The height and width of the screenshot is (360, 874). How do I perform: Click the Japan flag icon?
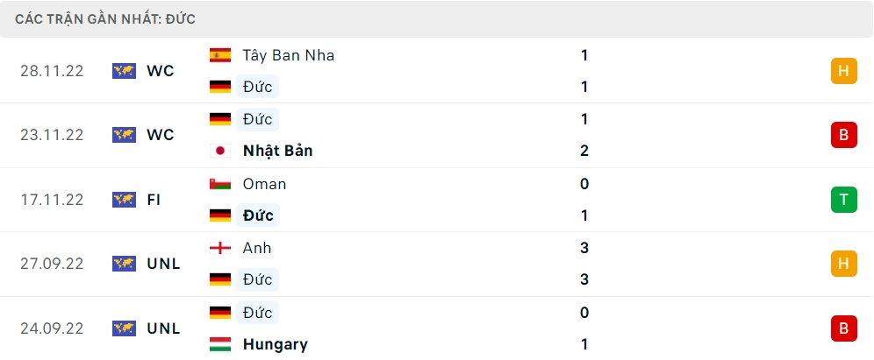(220, 151)
